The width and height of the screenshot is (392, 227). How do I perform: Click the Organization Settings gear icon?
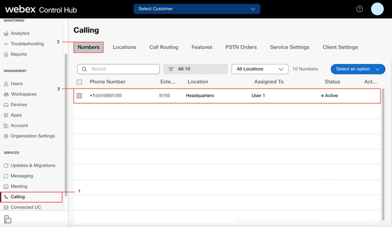(x=6, y=136)
